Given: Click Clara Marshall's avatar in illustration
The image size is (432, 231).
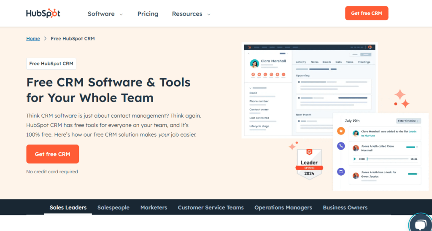Looking at the screenshot, I should tap(254, 64).
